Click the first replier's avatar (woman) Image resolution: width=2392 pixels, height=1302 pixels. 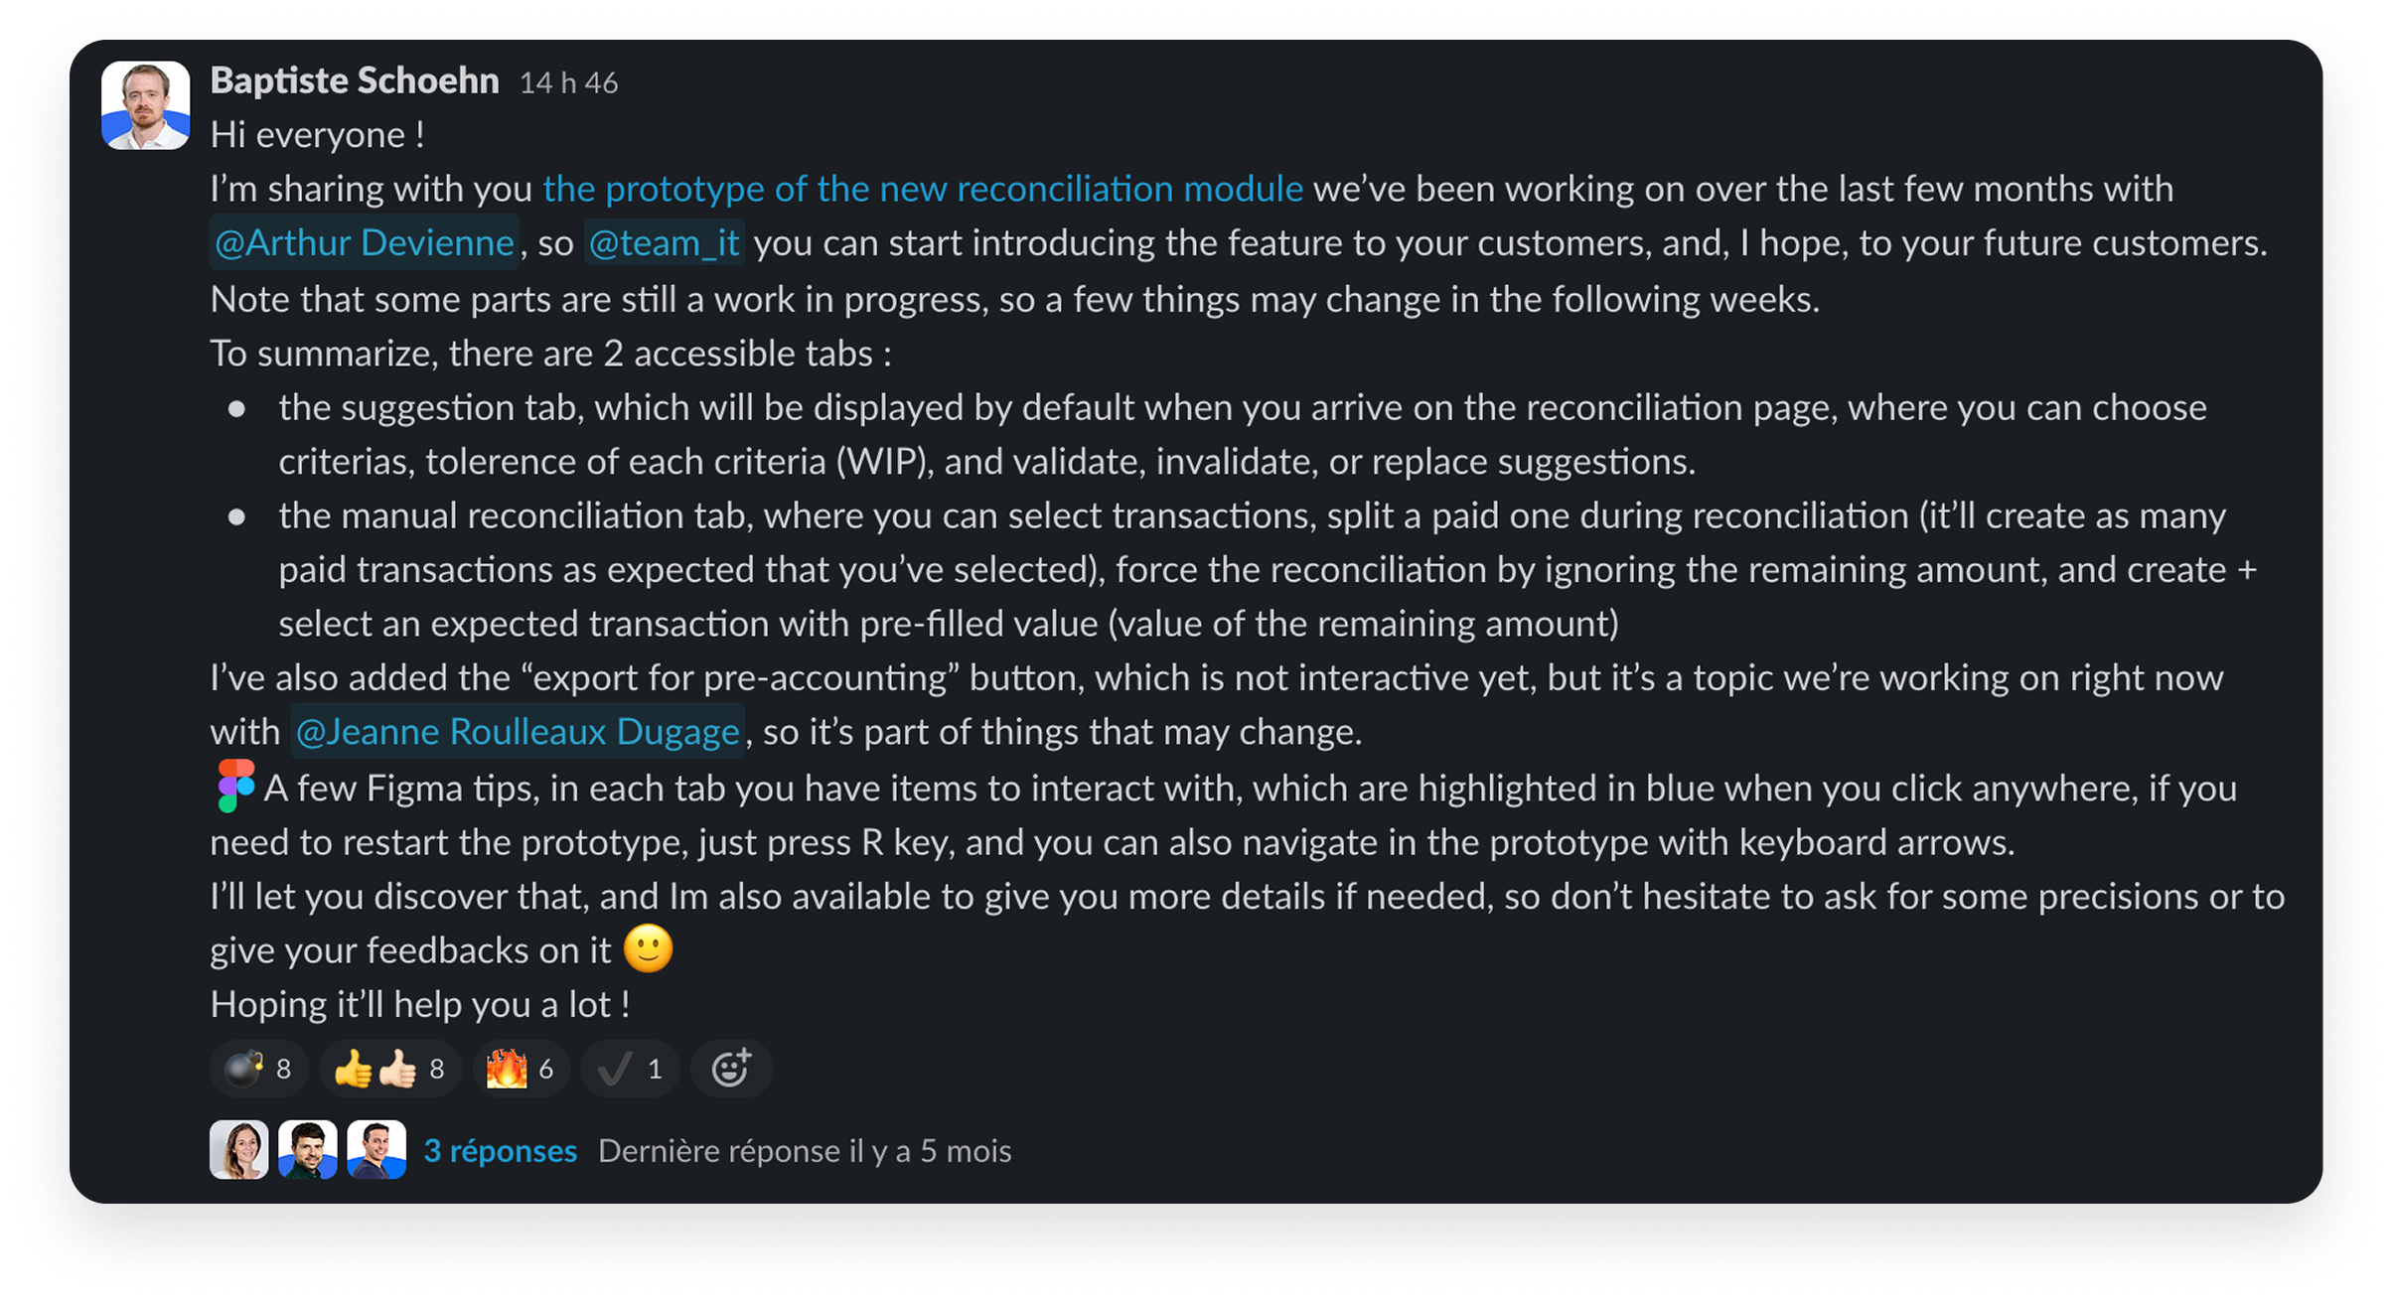[x=238, y=1150]
